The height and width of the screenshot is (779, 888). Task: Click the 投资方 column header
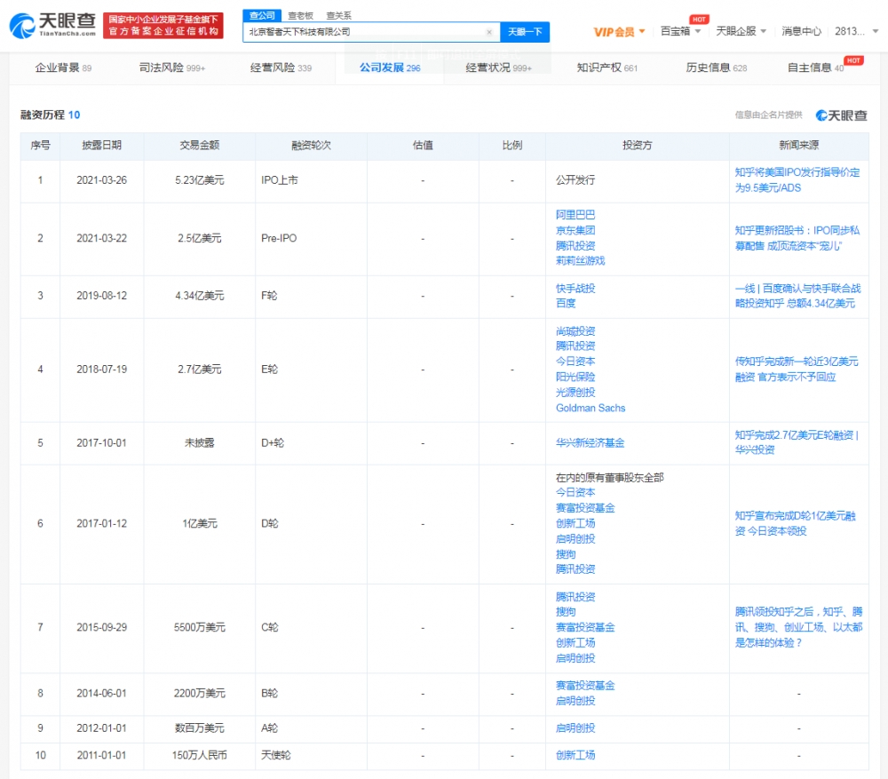point(637,146)
